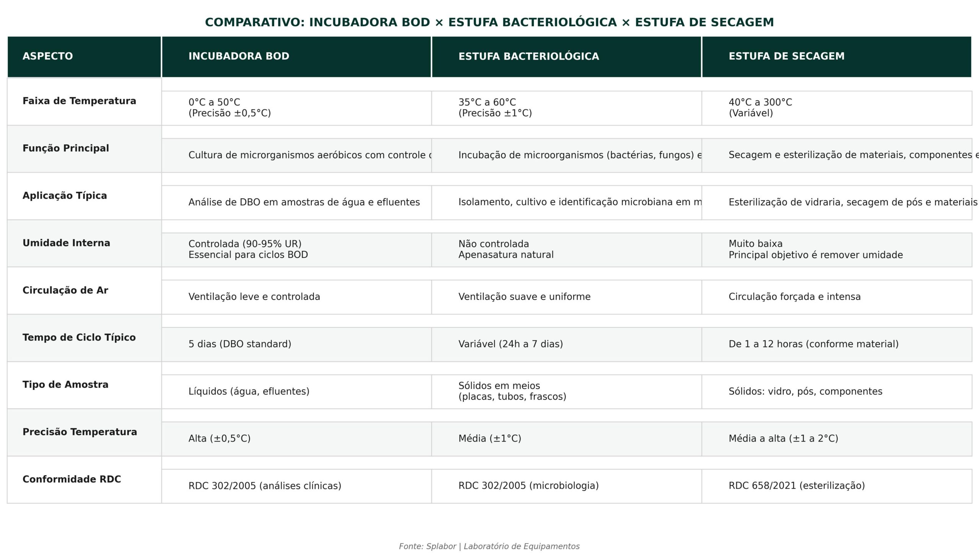The height and width of the screenshot is (558, 979).
Task: Click the 5 dias (DBO standard) cell
Action: (296, 345)
